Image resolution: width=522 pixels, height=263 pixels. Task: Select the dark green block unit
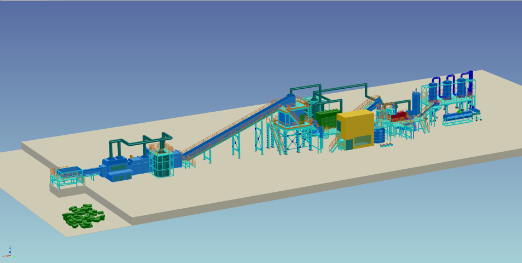click(328, 119)
